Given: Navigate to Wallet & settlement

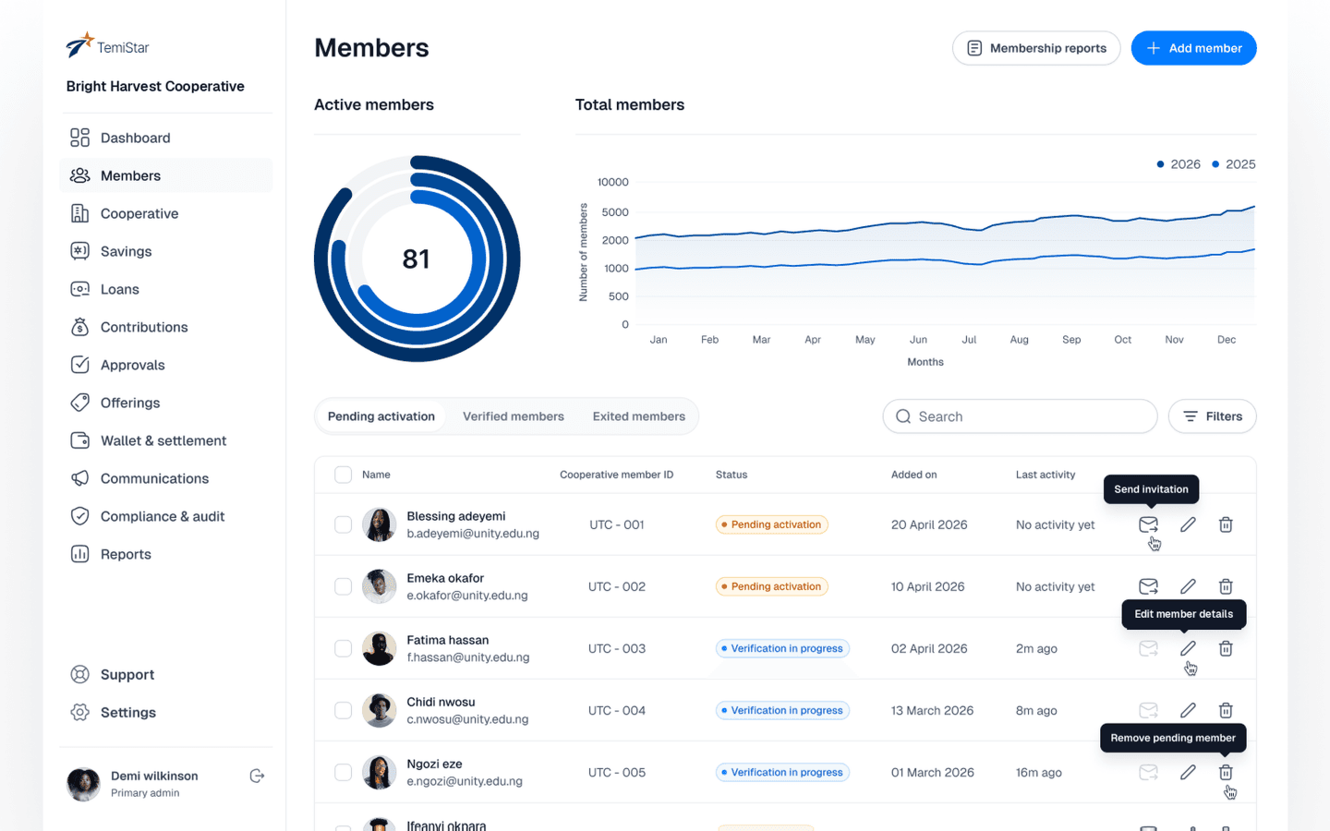Looking at the screenshot, I should [x=165, y=440].
